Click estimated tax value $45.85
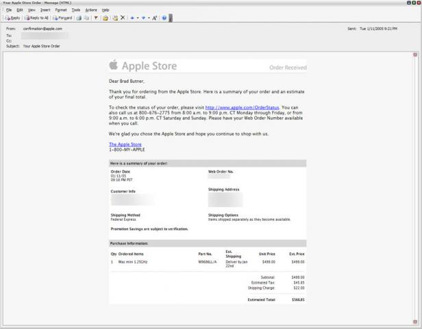Image resolution: width=422 pixels, height=329 pixels. (299, 282)
